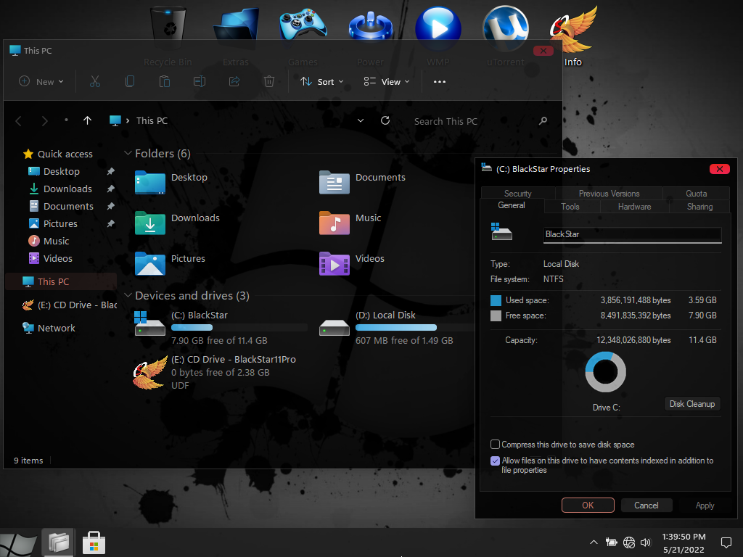
Task: Click the Cut scissors icon in toolbar
Action: click(x=95, y=81)
